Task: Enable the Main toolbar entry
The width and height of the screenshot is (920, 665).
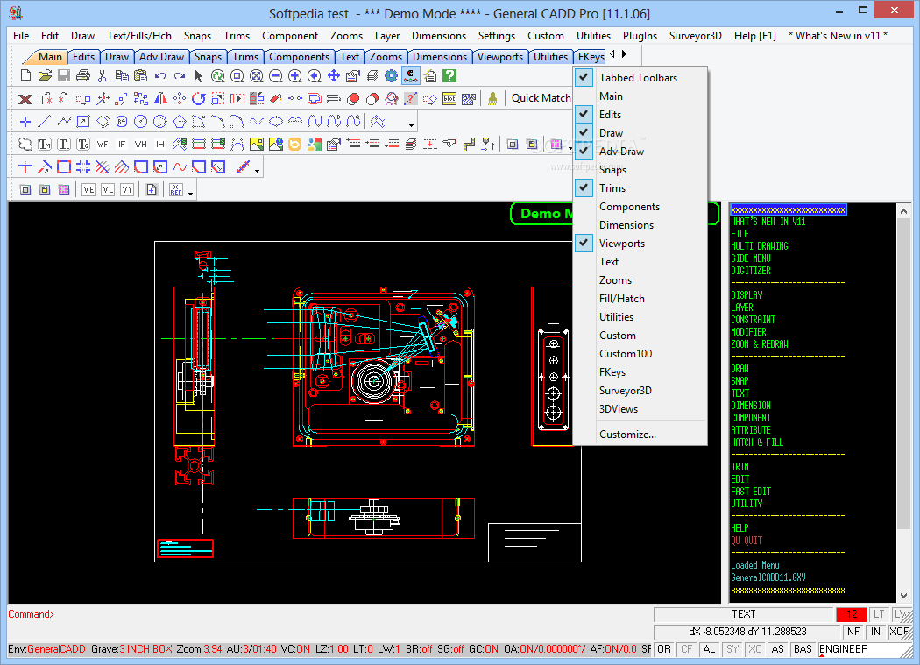Action: [x=640, y=96]
